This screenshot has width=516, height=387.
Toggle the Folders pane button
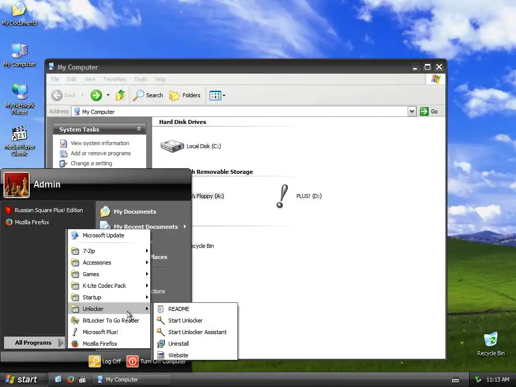pyautogui.click(x=185, y=95)
